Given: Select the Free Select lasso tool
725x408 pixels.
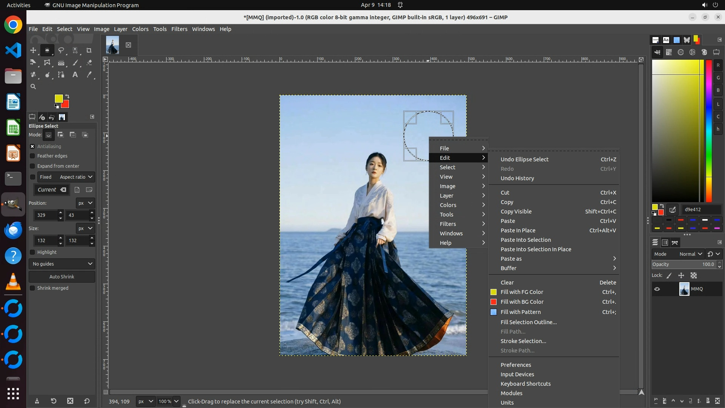Looking at the screenshot, I should pyautogui.click(x=61, y=50).
